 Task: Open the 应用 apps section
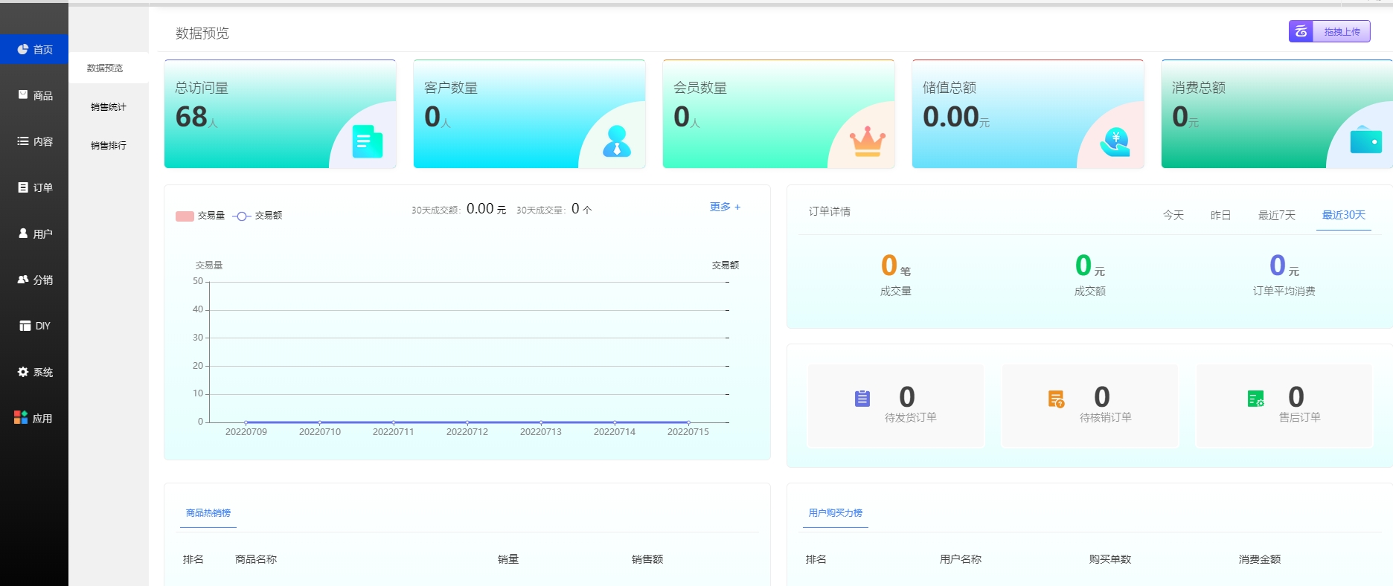pyautogui.click(x=34, y=418)
